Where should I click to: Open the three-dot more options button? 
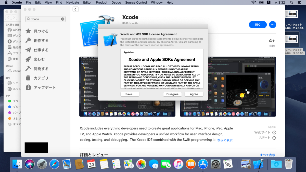pos(273,25)
